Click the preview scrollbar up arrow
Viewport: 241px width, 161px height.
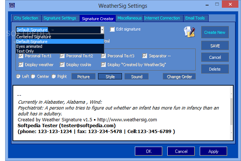[x=231, y=93]
